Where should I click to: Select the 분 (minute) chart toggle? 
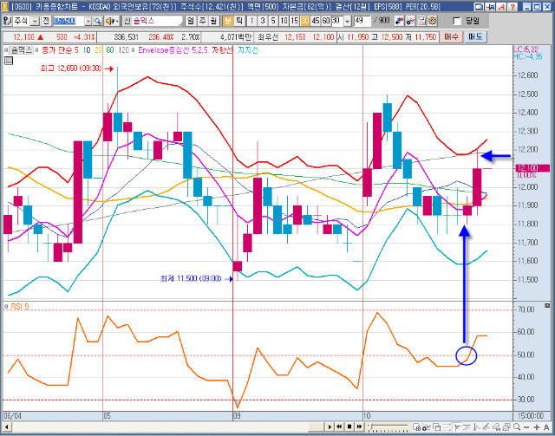(x=228, y=21)
